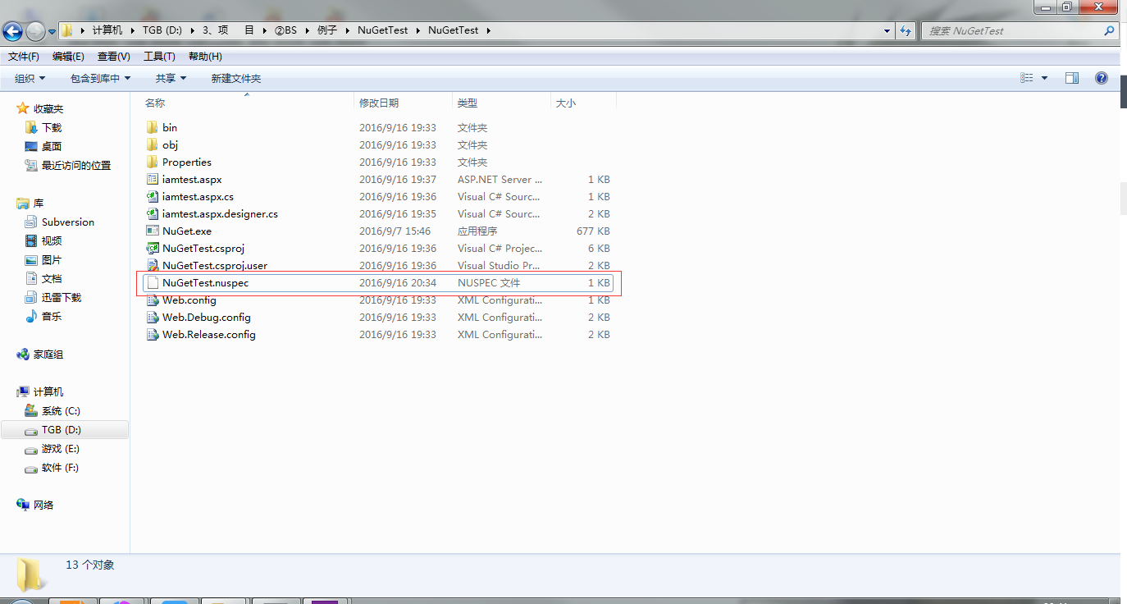Viewport: 1127px width, 604px height.
Task: Sort by 修改日期 column header
Action: click(x=379, y=103)
